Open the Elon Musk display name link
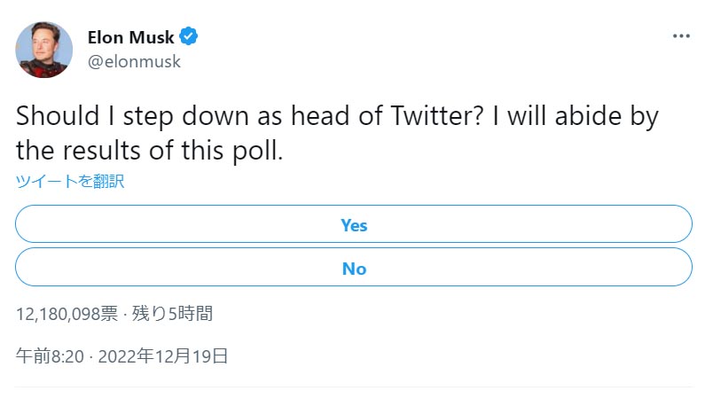The width and height of the screenshot is (705, 406). (131, 37)
